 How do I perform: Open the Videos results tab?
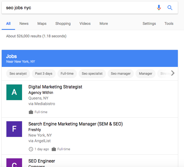pyautogui.click(x=85, y=24)
